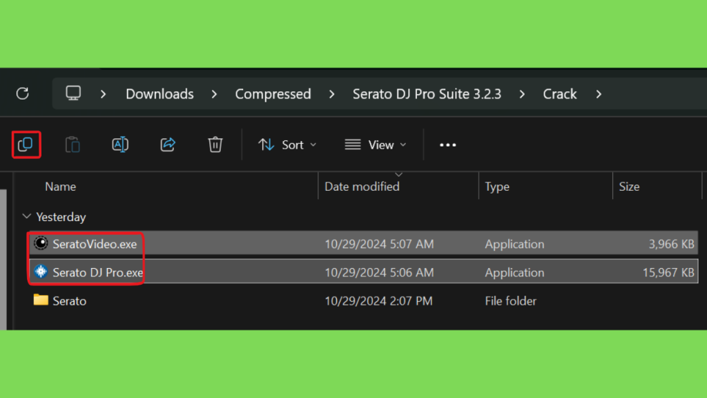
Task: Sort by the Name column header
Action: tap(61, 187)
